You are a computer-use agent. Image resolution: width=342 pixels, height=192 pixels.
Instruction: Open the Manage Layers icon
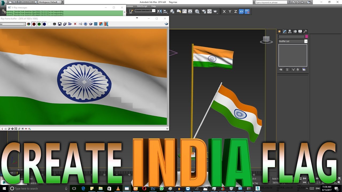(172, 11)
